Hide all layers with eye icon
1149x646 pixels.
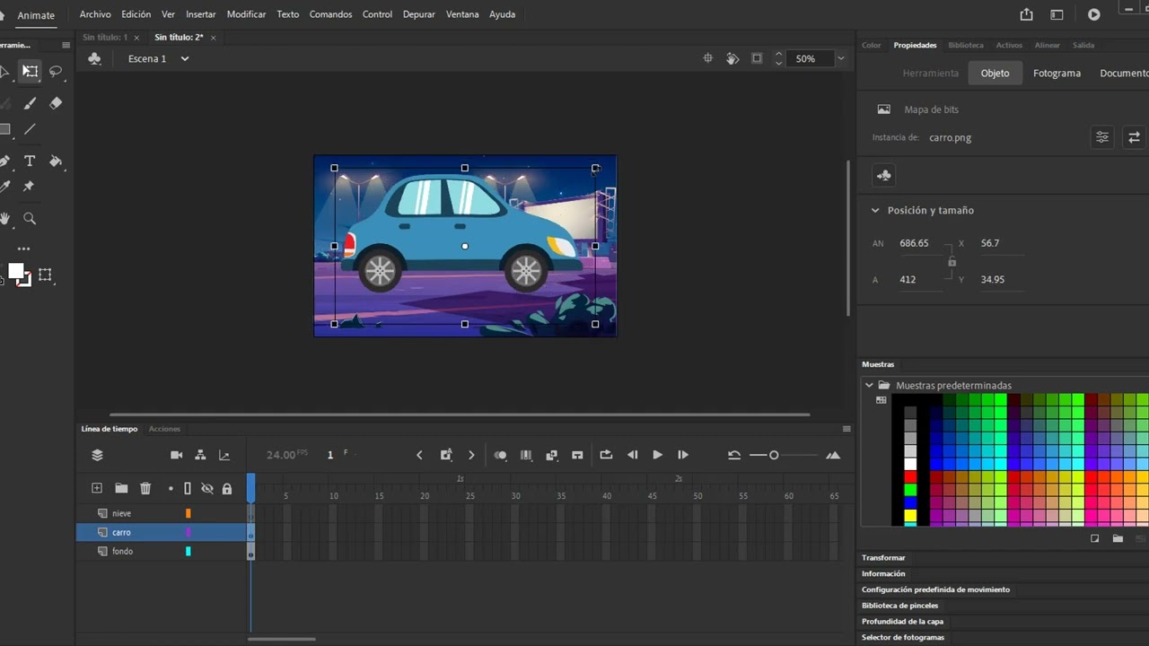(x=206, y=488)
